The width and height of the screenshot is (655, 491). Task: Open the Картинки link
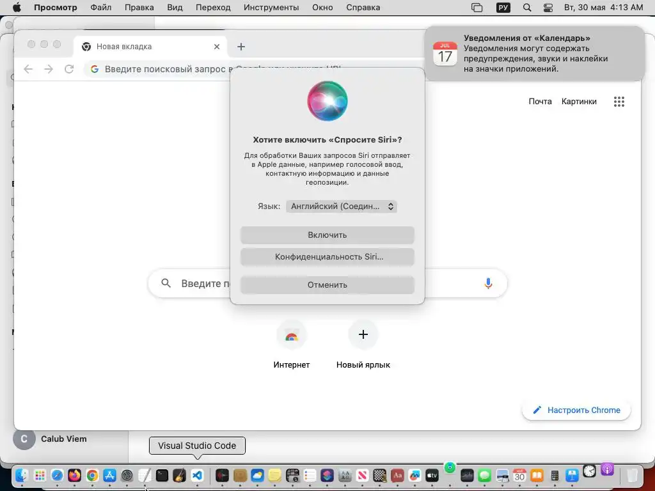(579, 102)
